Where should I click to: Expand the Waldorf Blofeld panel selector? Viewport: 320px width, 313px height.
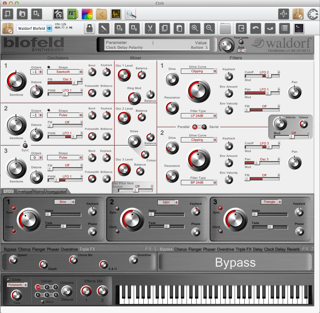tap(49, 29)
